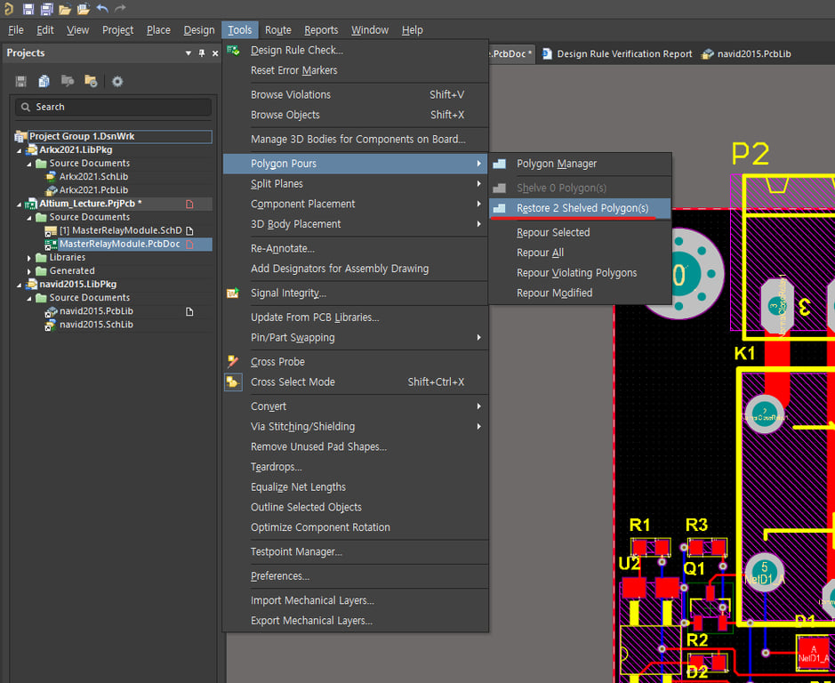Click the Save icon in the title bar
This screenshot has width=835, height=683.
(28, 9)
